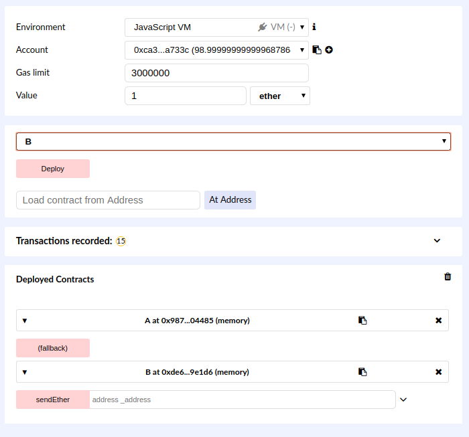Click the At Address button
The width and height of the screenshot is (469, 437).
(230, 200)
